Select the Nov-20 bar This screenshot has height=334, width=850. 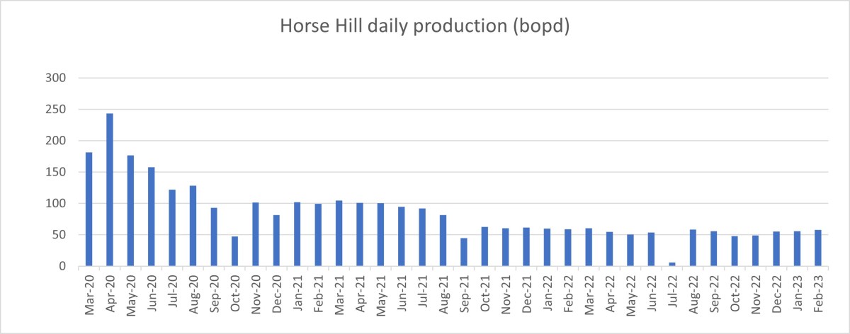click(256, 234)
